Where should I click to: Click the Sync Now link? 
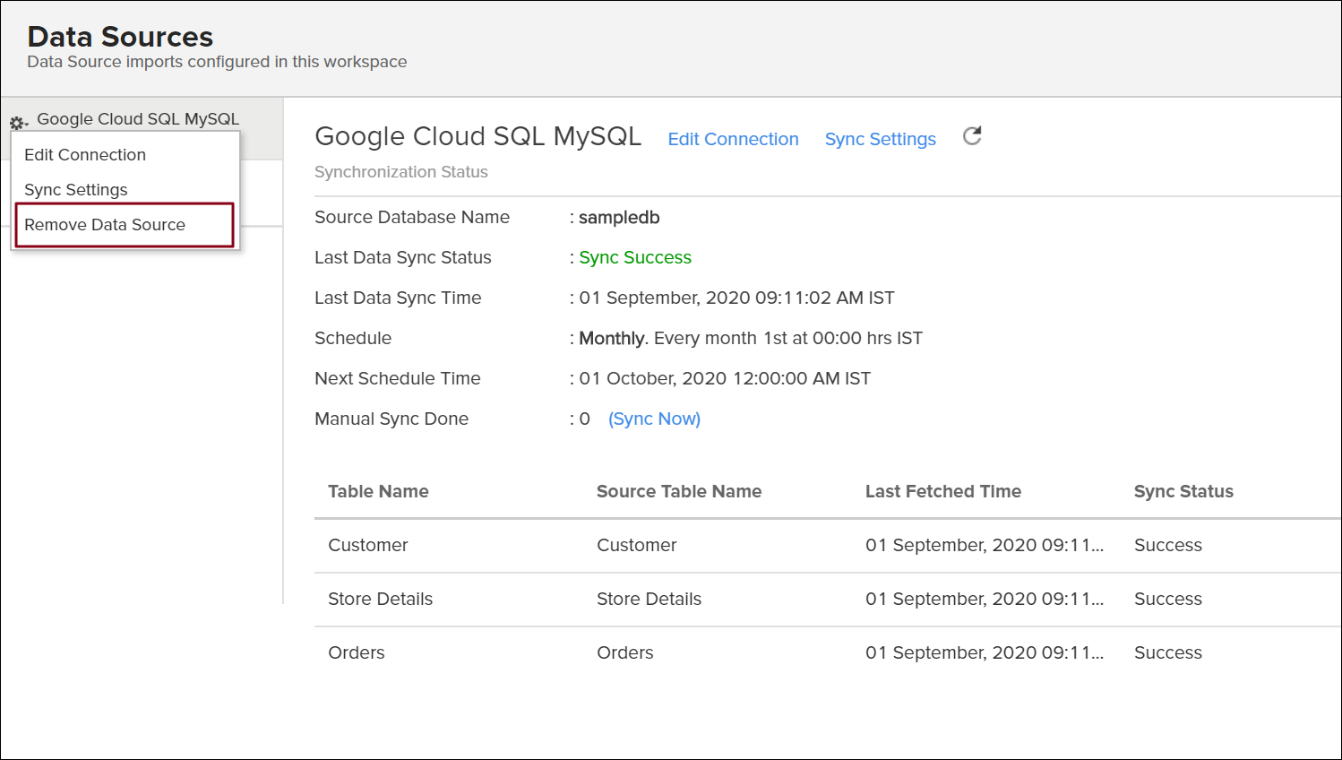point(654,419)
